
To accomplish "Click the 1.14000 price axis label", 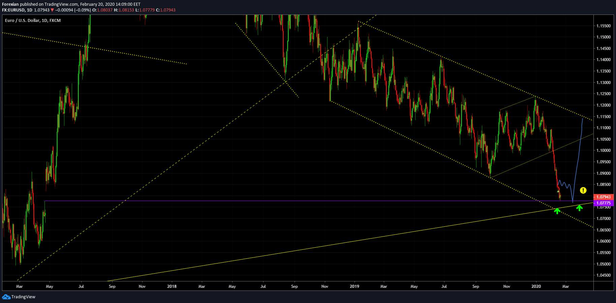I will pyautogui.click(x=604, y=60).
